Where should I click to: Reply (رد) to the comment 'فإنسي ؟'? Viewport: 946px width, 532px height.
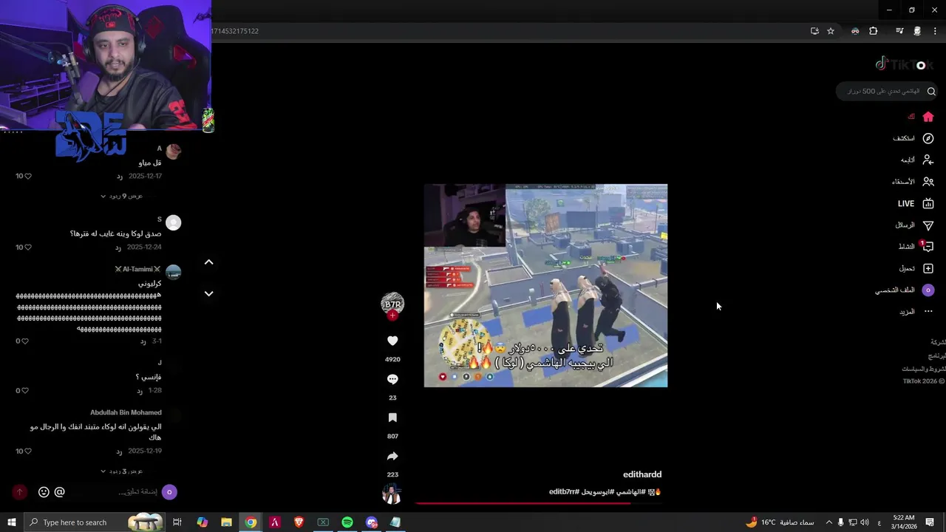[x=139, y=390]
